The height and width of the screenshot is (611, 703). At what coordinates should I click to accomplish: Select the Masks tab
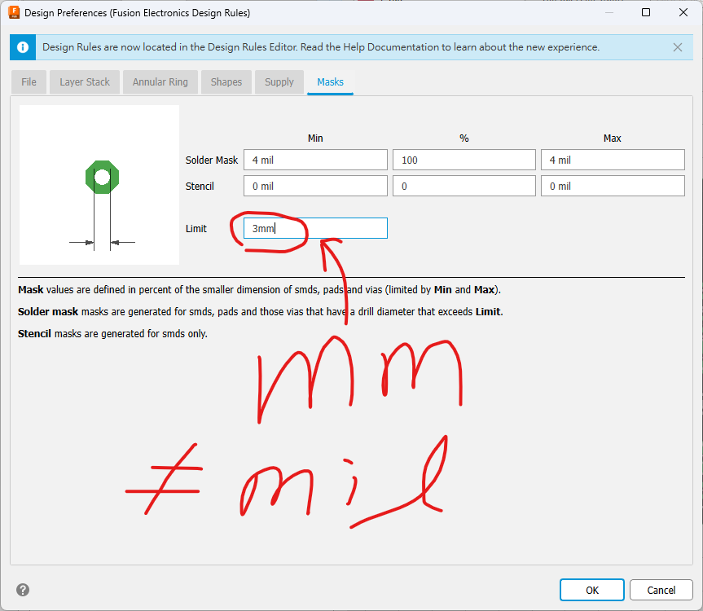(330, 82)
